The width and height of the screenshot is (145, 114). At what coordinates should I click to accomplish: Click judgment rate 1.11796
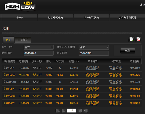(x=74, y=96)
